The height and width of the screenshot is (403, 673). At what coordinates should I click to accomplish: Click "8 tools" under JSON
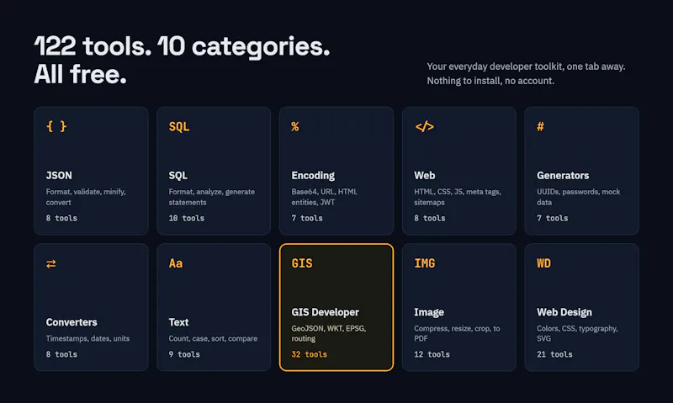(x=61, y=219)
